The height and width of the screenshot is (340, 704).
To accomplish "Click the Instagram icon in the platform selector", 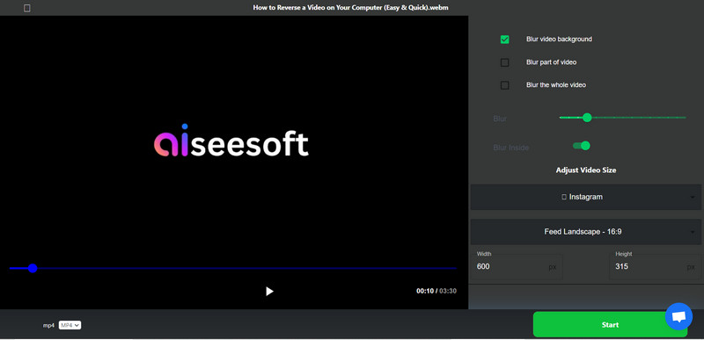I will click(x=564, y=197).
